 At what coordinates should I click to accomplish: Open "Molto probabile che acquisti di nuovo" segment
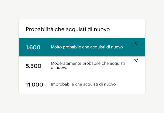[x=87, y=47]
